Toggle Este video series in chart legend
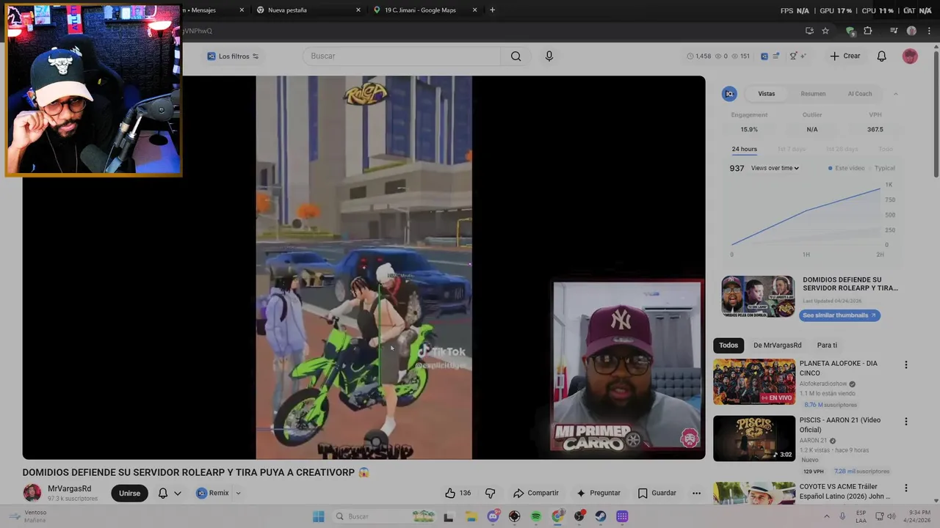This screenshot has height=528, width=940. click(847, 168)
